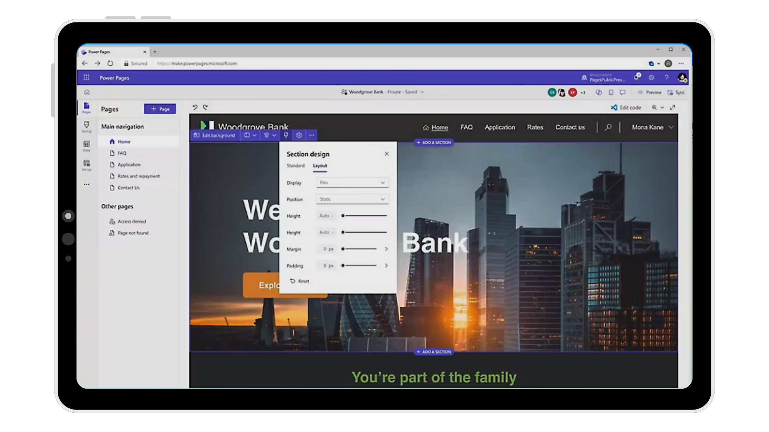Go to the Power Pages home icon
The image size is (769, 432).
click(x=87, y=92)
